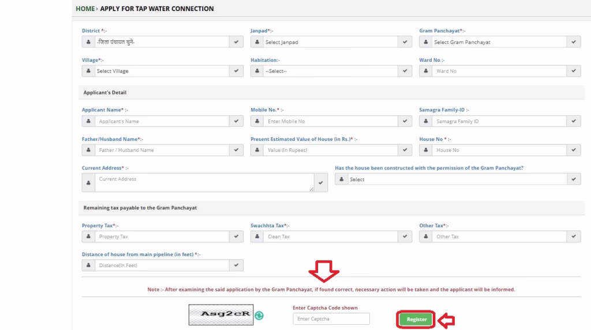Image resolution: width=591 pixels, height=330 pixels.
Task: Click the Enter Captcha Code shown label
Action: click(x=326, y=307)
